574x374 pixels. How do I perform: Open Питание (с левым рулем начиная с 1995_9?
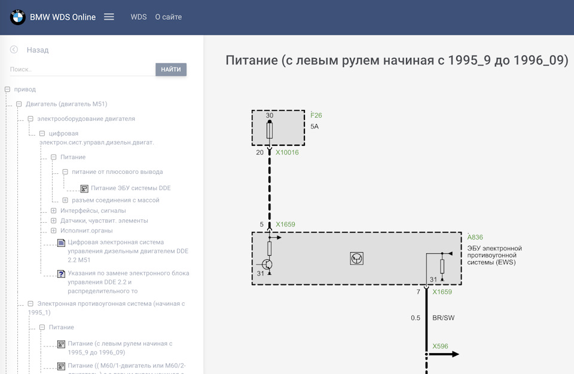(120, 348)
